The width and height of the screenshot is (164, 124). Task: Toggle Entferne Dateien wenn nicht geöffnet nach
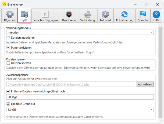[8, 91]
